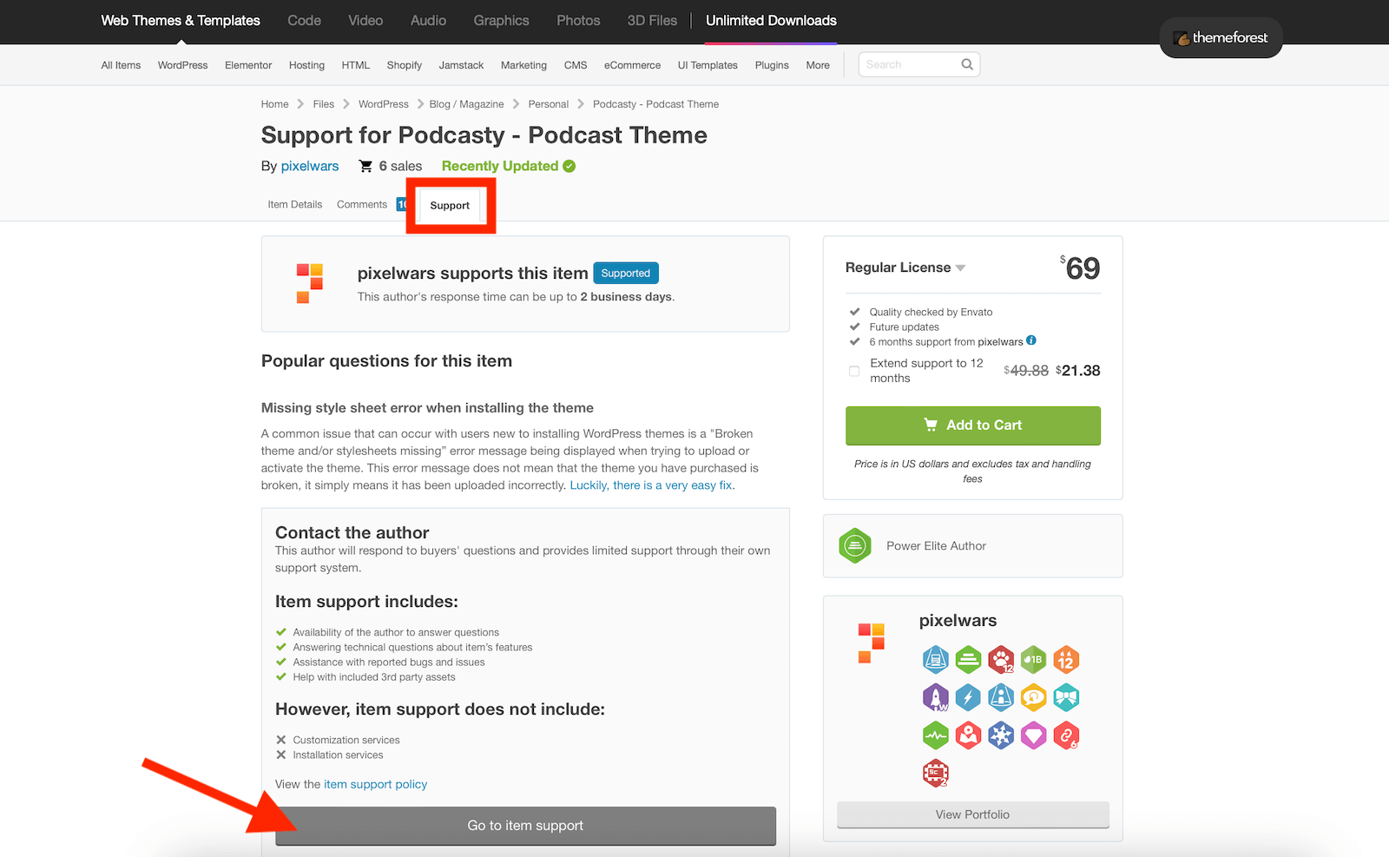Open Web Themes & Templates in the top bar
The image size is (1389, 857).
point(181,21)
